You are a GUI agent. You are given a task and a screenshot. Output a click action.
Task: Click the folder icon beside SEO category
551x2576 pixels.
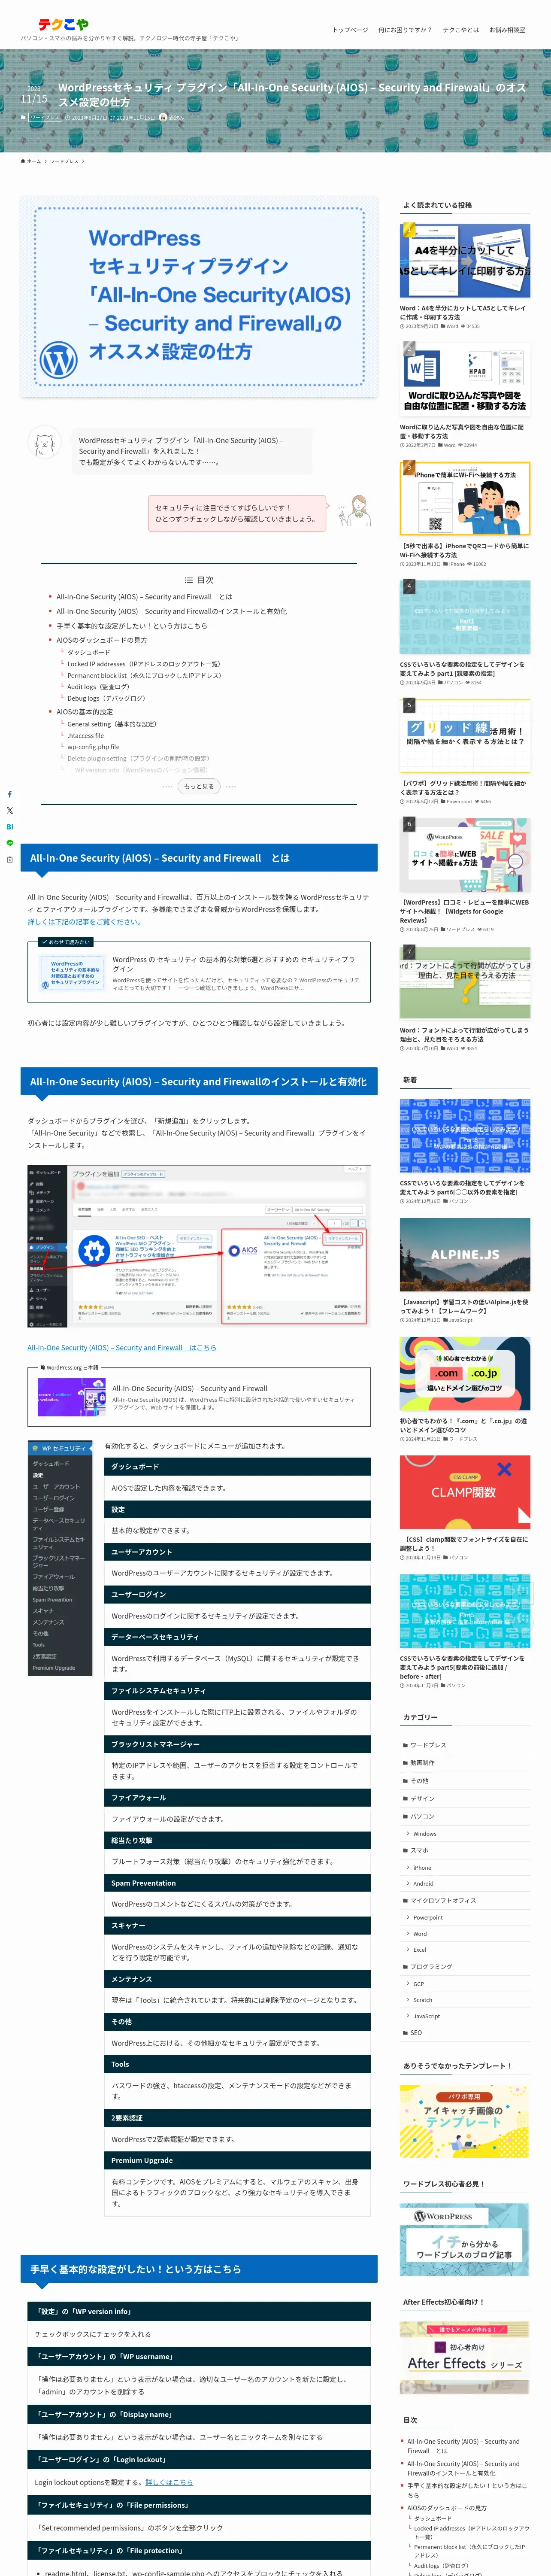[x=405, y=2032]
